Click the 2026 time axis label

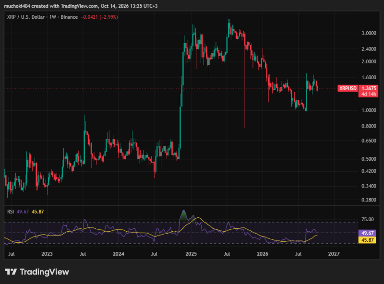(x=262, y=254)
